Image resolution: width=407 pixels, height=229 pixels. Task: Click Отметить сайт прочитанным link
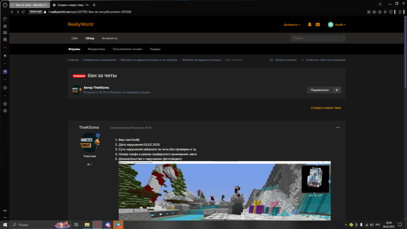click(x=323, y=60)
